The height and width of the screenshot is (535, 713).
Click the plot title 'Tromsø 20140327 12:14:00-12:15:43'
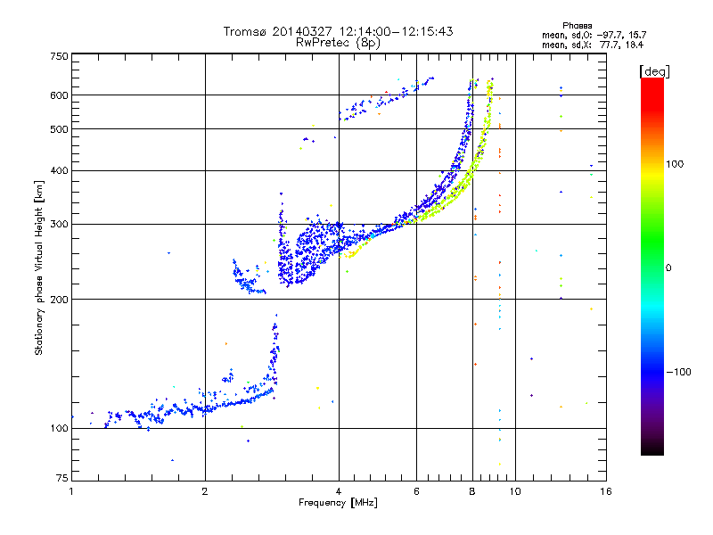pyautogui.click(x=338, y=31)
